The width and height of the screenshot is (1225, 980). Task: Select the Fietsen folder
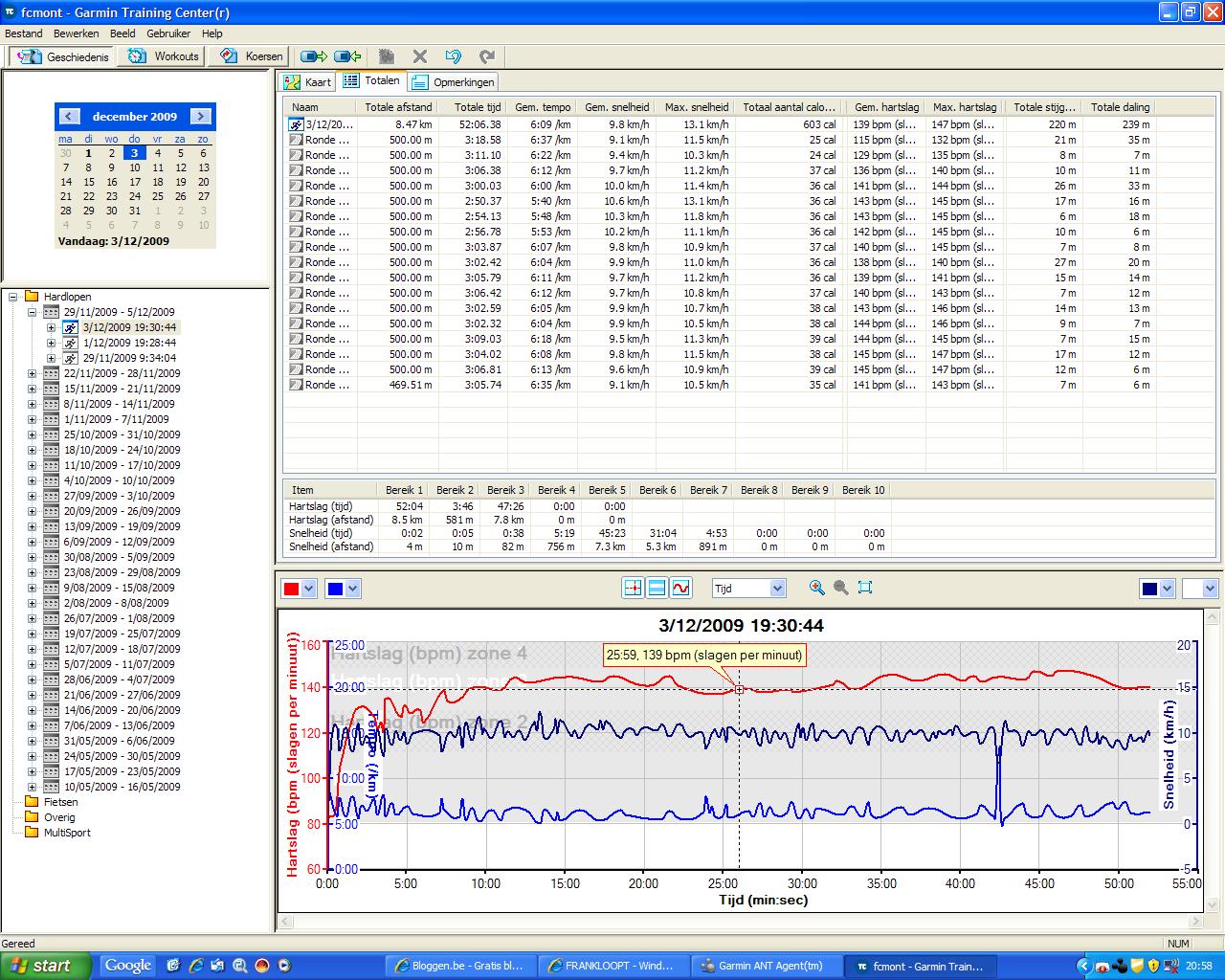coord(60,802)
